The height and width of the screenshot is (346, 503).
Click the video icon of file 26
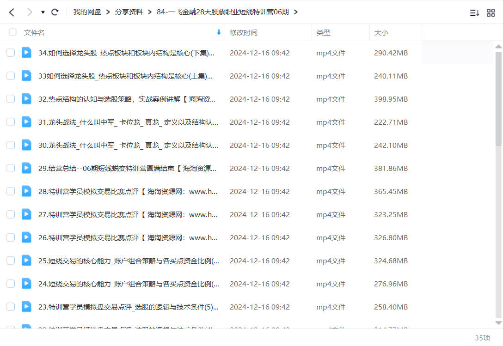coord(26,237)
